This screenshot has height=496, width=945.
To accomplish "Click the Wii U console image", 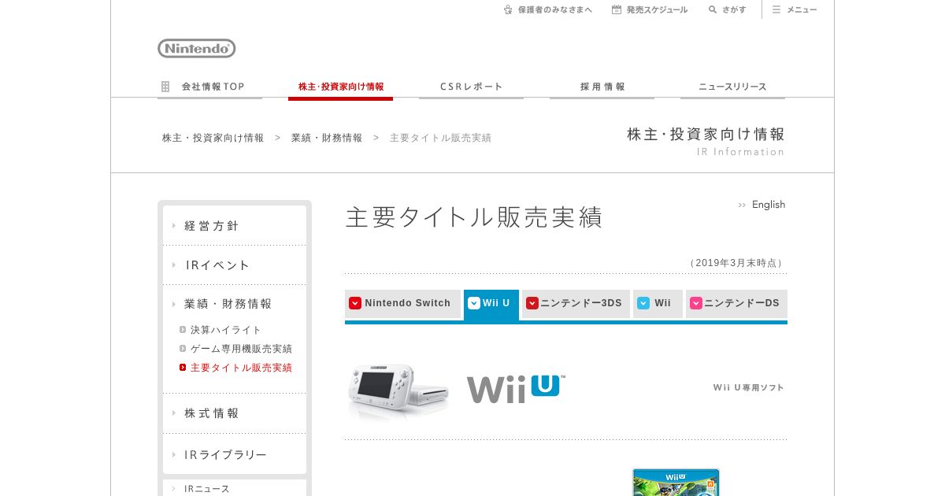I will [x=398, y=391].
